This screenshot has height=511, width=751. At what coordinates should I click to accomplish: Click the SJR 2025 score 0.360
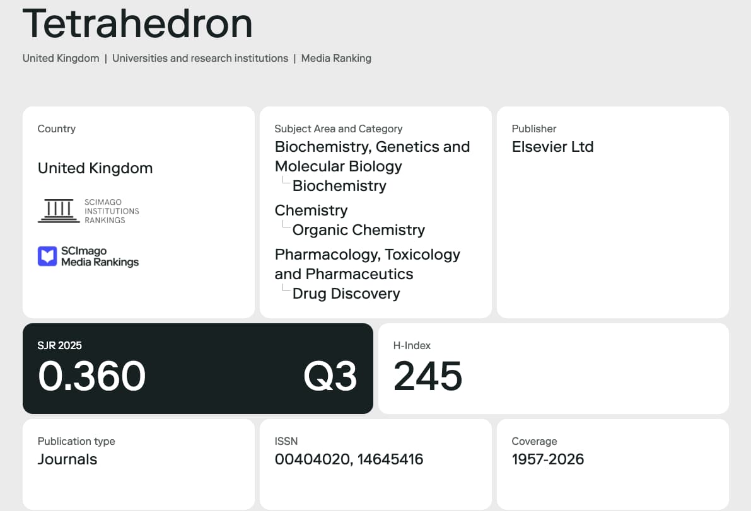click(92, 376)
